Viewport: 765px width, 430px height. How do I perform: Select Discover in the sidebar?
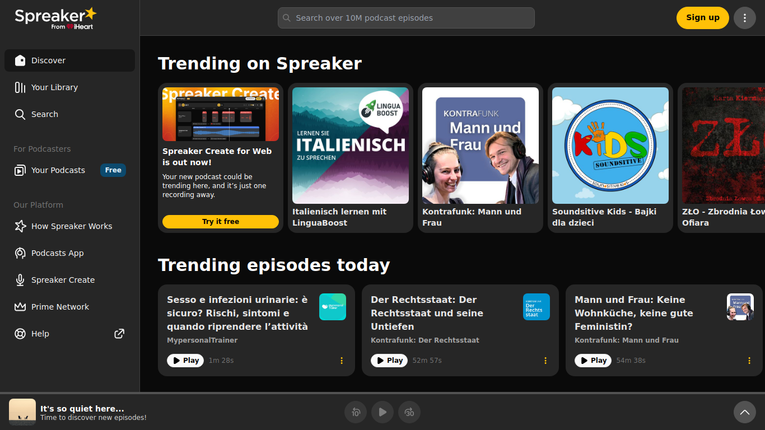pos(69,60)
